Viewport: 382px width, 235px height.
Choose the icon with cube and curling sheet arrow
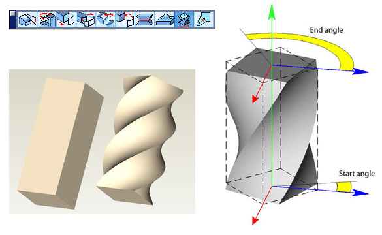(x=125, y=20)
